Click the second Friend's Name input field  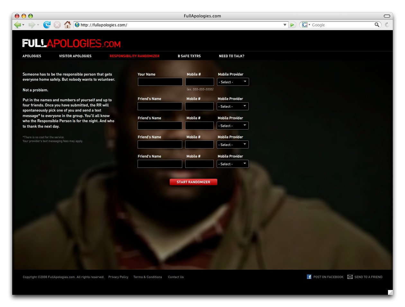point(160,126)
